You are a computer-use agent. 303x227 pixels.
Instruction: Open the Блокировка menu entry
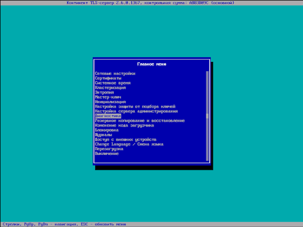click(107, 130)
